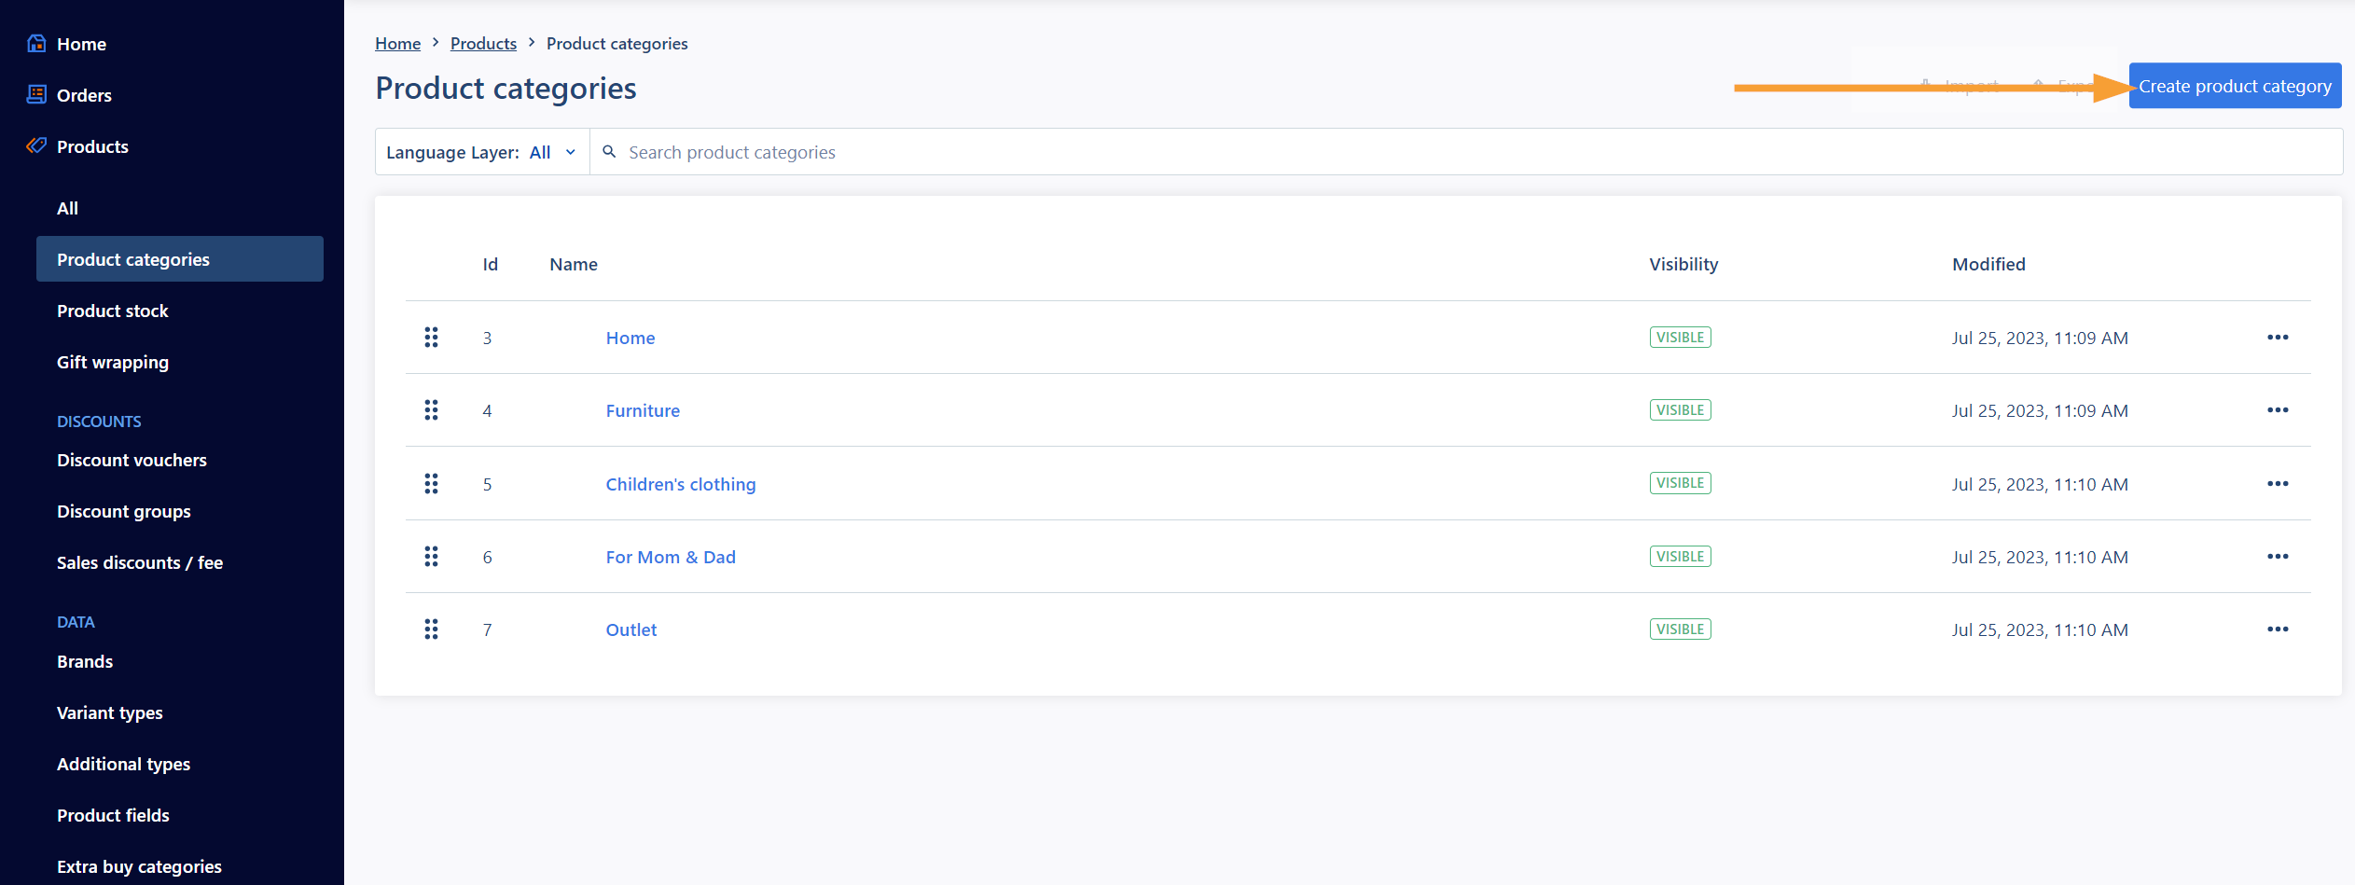
Task: Open Sales discounts / fee in sidebar
Action: [140, 562]
